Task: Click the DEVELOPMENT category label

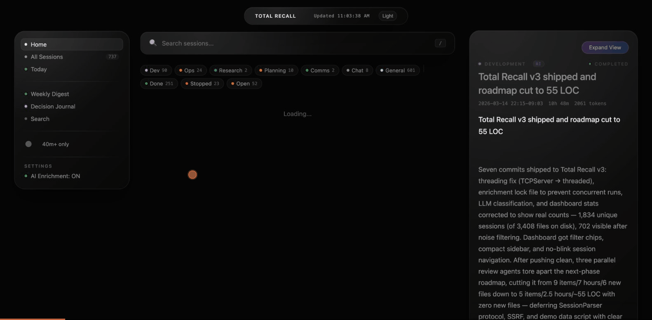Action: [505, 64]
